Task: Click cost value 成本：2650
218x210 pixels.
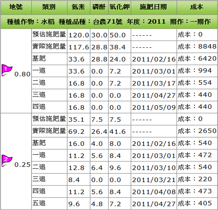Action: tap(197, 131)
